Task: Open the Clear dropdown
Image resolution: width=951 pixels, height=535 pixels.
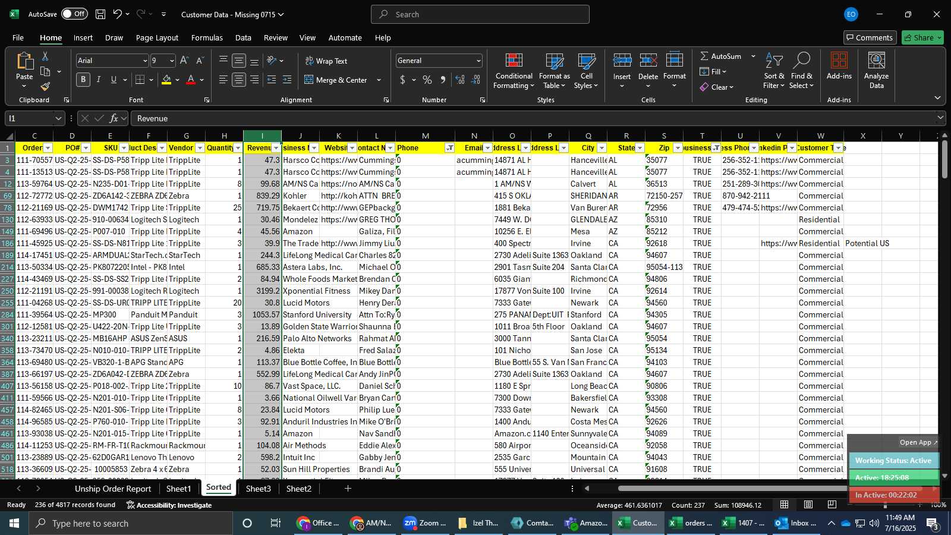Action: [717, 87]
